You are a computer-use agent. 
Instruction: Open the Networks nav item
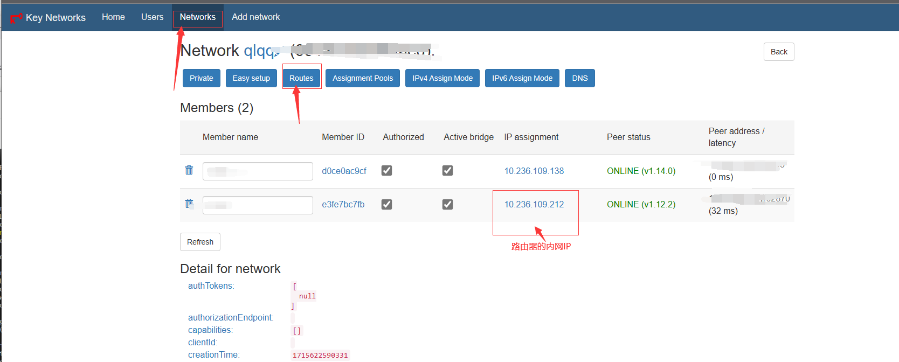(x=197, y=17)
